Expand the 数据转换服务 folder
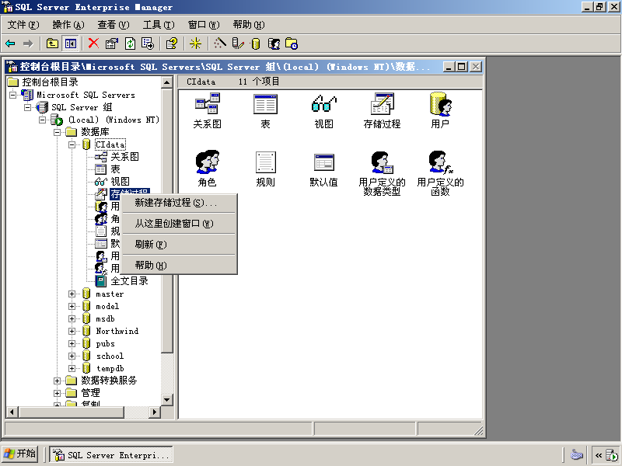This screenshot has height=466, width=622. coord(57,381)
